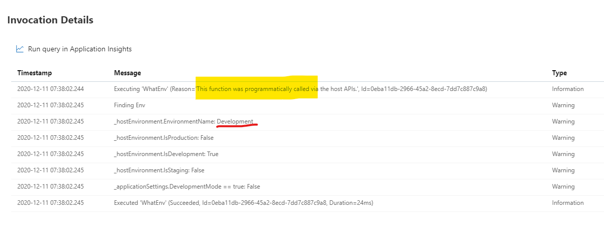Image resolution: width=604 pixels, height=244 pixels.
Task: Select Warning type in EnvironmentName row
Action: click(563, 121)
